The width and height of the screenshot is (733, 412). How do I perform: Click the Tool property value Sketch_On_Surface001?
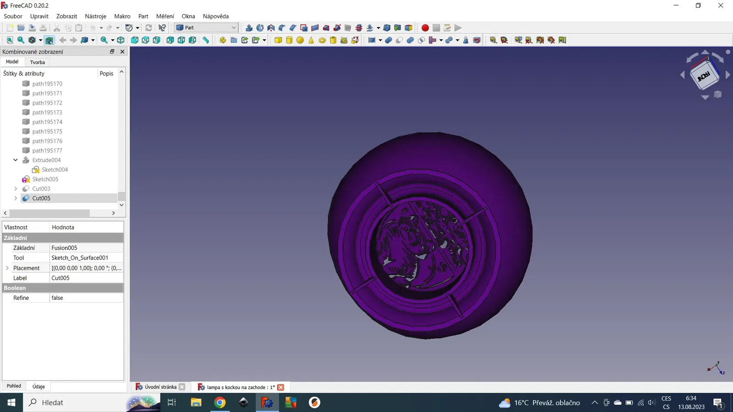[x=86, y=258]
